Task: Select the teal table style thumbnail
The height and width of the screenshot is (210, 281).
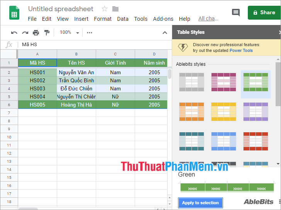Action: coord(191,142)
